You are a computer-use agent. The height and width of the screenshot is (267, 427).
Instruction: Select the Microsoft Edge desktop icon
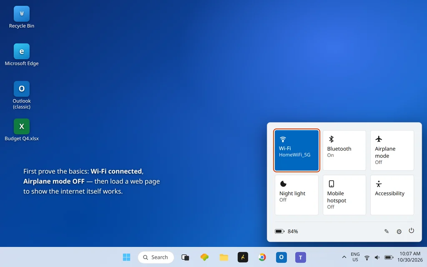[x=22, y=55]
